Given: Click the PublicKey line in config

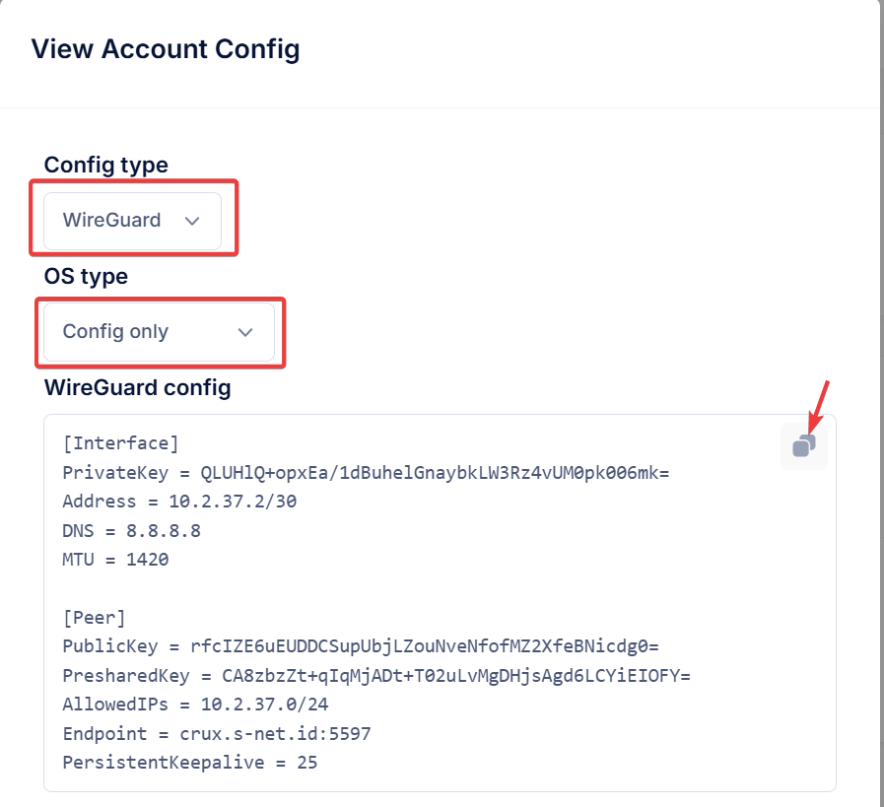Looking at the screenshot, I should (361, 645).
